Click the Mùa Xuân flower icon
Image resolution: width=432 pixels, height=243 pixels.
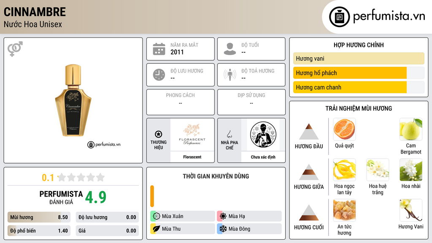point(157,216)
